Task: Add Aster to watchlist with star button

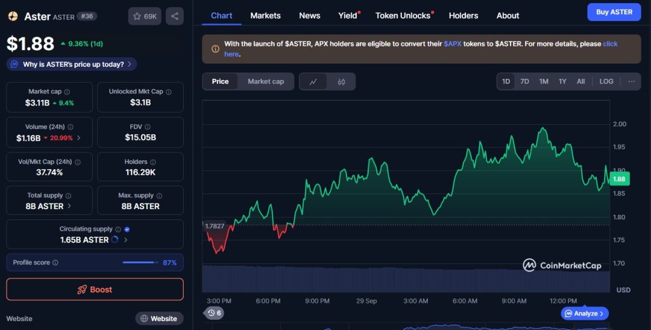Action: (x=144, y=16)
